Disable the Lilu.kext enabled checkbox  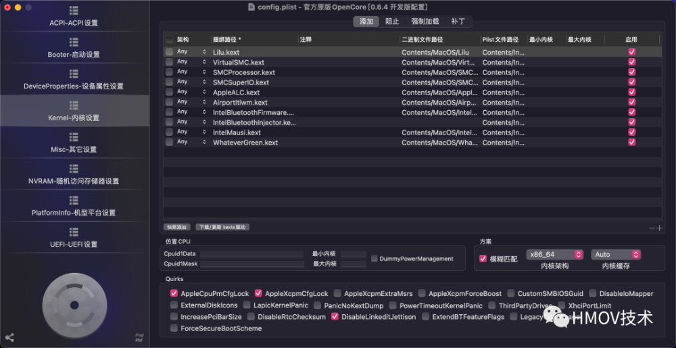(x=631, y=51)
